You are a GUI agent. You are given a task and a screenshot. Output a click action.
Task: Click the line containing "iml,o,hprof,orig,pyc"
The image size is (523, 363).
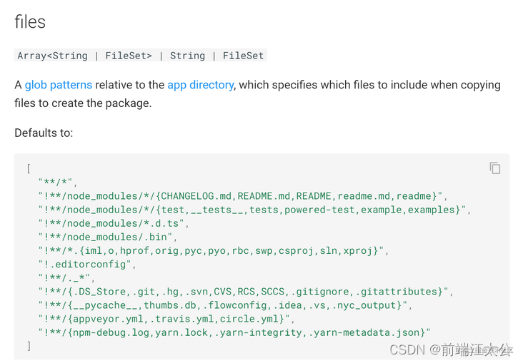213,251
